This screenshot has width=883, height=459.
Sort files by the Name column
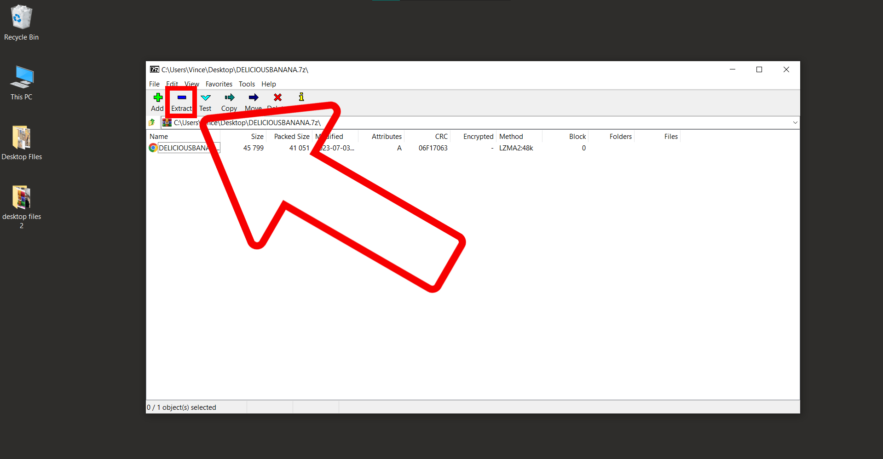(158, 136)
